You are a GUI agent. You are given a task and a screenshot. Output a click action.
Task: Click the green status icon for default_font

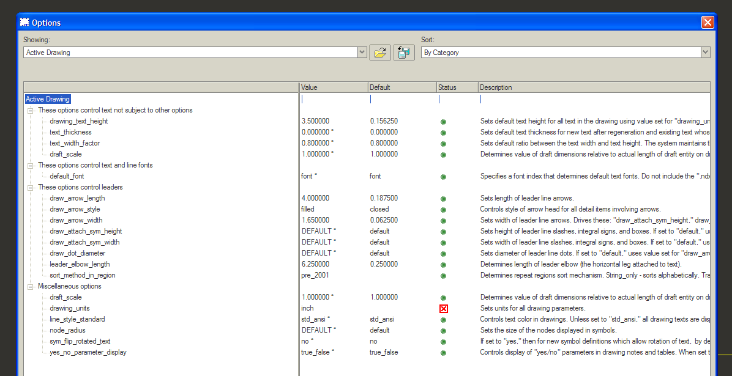443,175
